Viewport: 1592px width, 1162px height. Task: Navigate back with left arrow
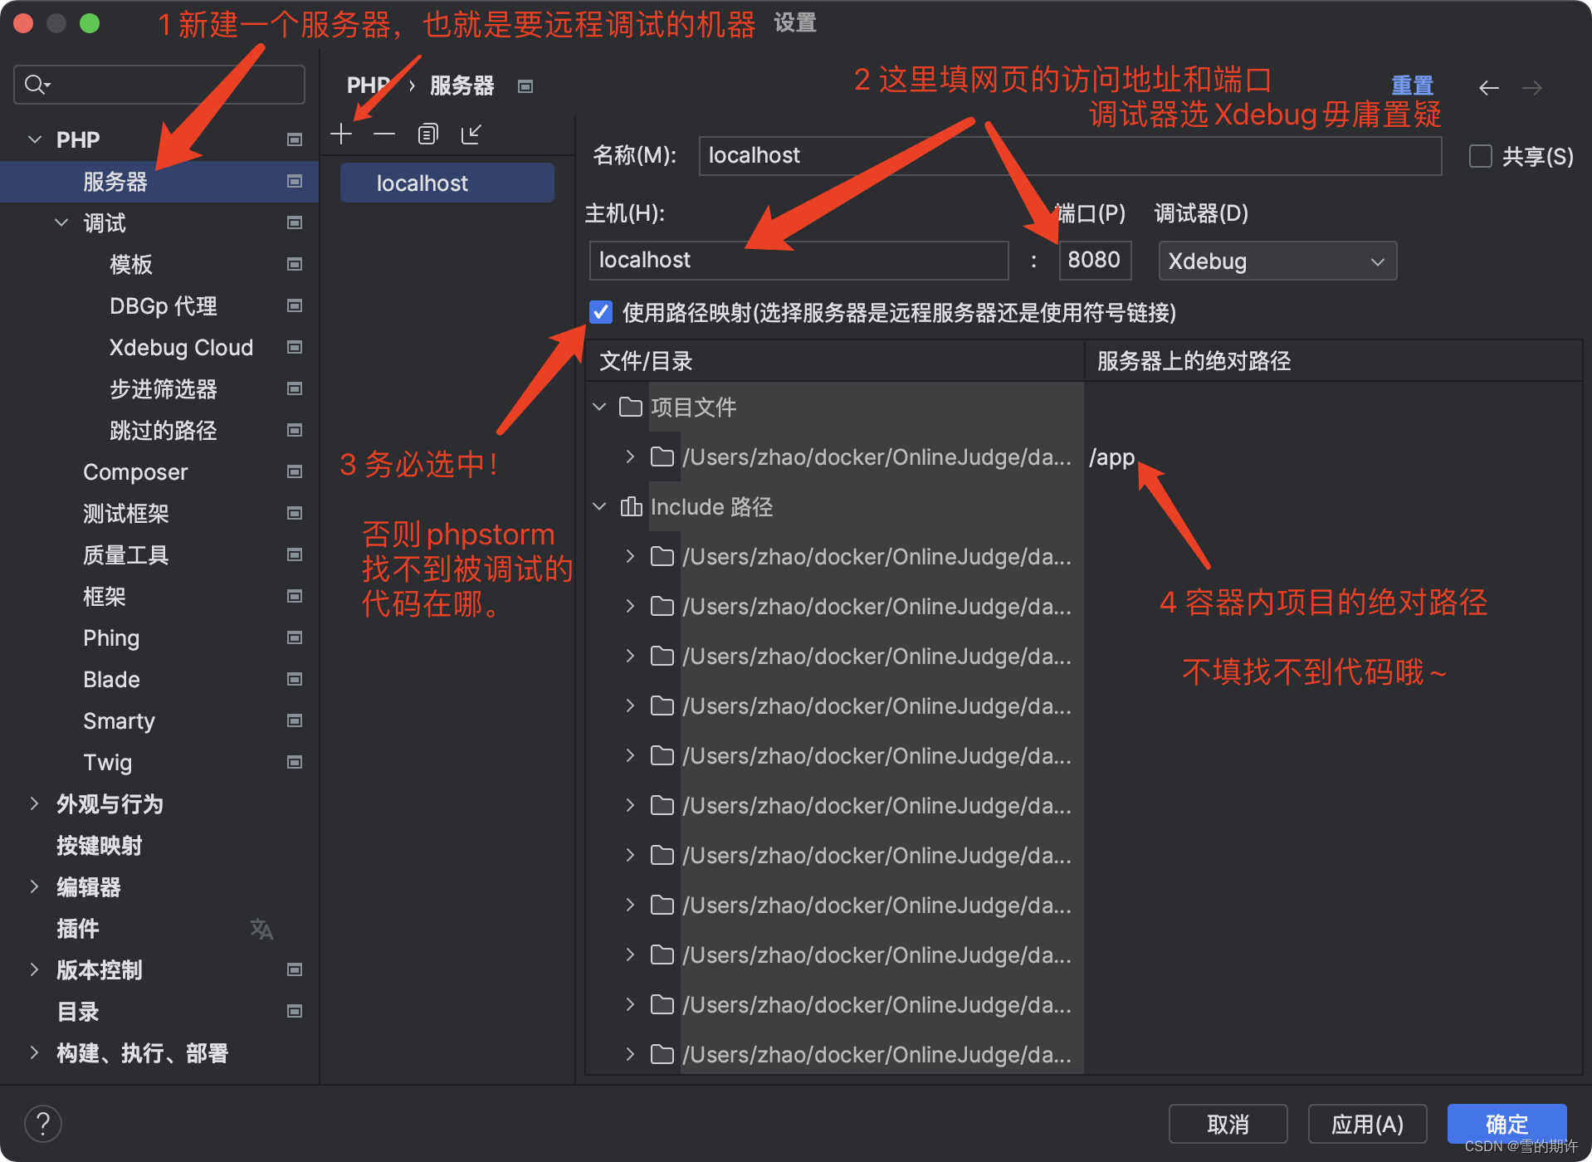pos(1489,88)
